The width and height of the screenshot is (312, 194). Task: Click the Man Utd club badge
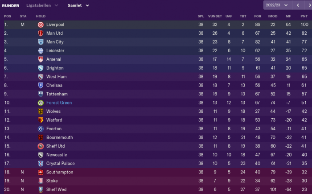(x=41, y=33)
